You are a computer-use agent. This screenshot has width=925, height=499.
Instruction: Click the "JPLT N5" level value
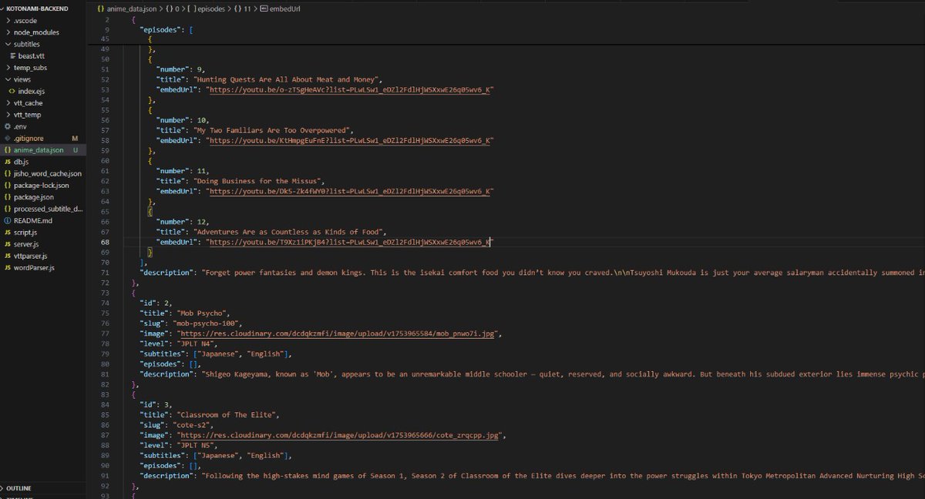[x=196, y=446]
